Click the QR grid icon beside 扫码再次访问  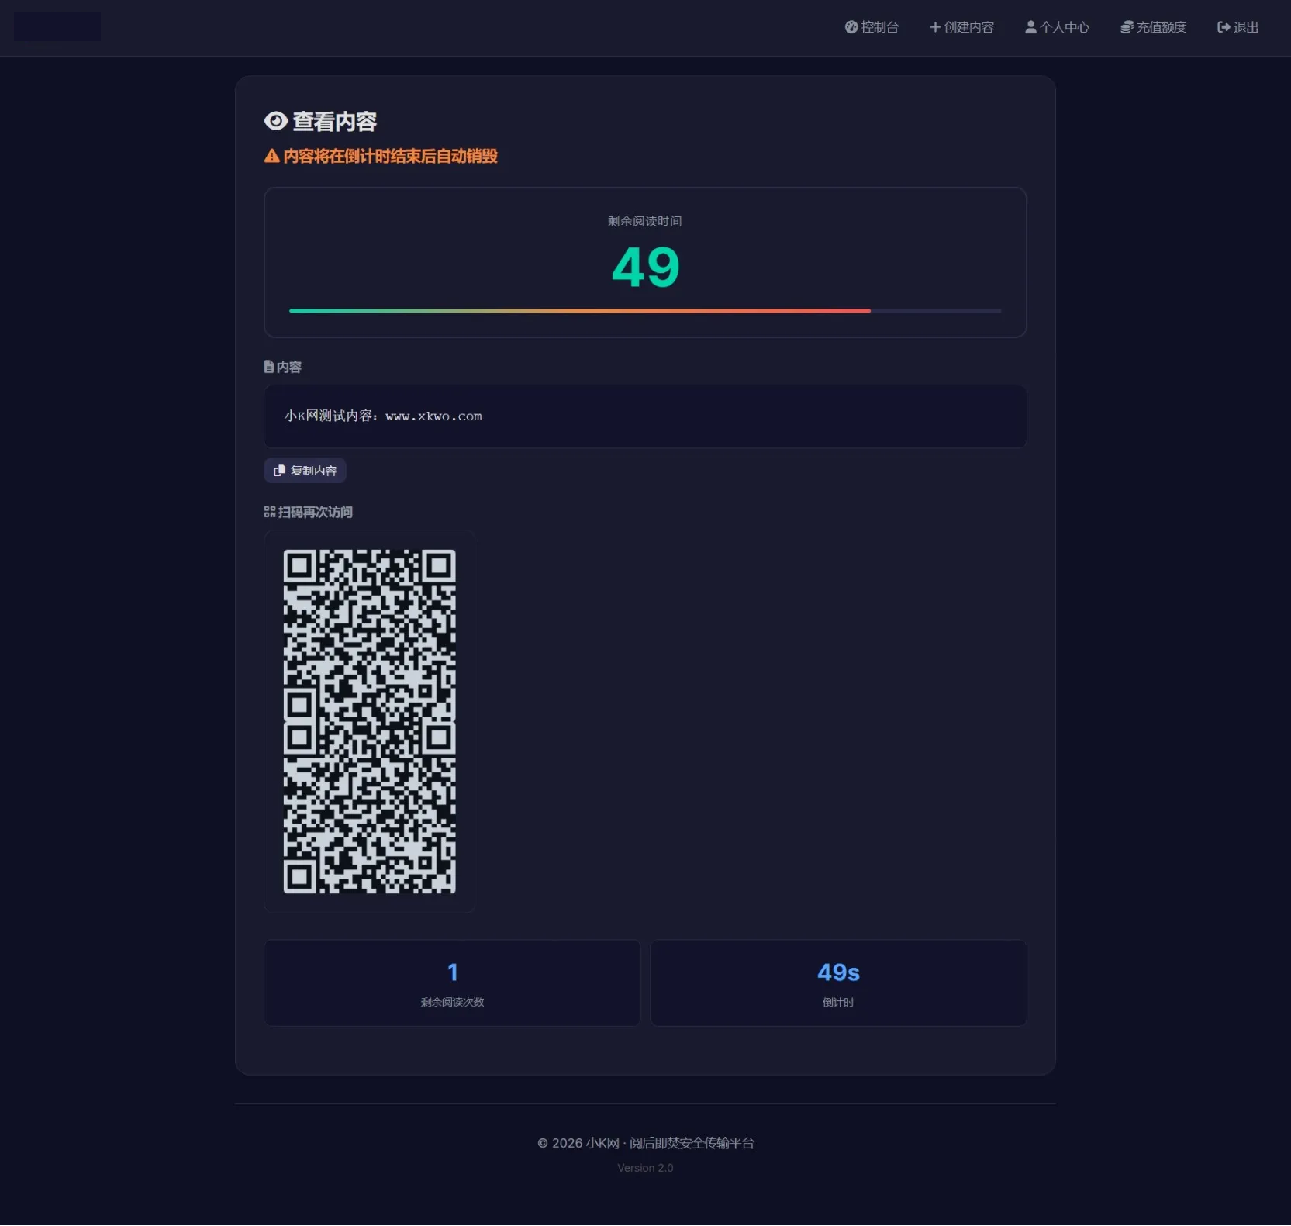coord(269,512)
